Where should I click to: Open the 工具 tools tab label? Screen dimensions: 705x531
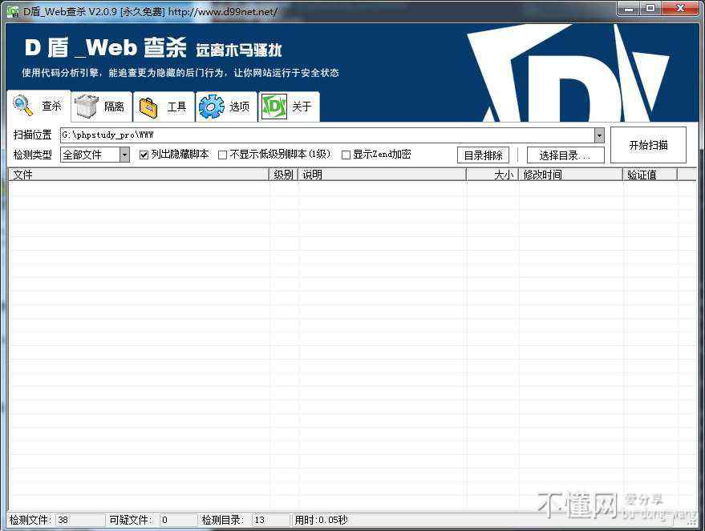pyautogui.click(x=176, y=107)
